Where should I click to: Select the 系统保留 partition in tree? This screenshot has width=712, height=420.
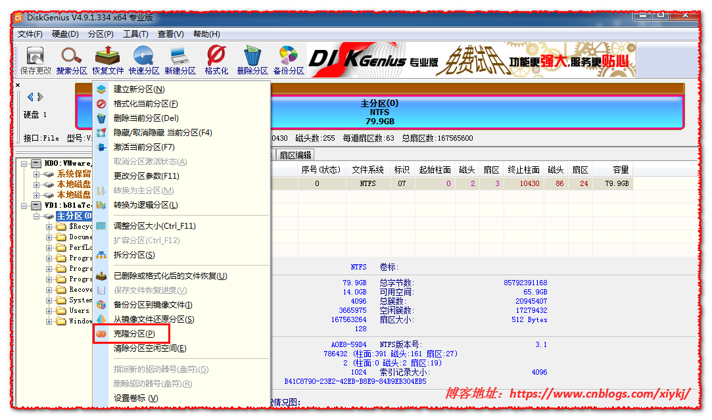pyautogui.click(x=74, y=174)
